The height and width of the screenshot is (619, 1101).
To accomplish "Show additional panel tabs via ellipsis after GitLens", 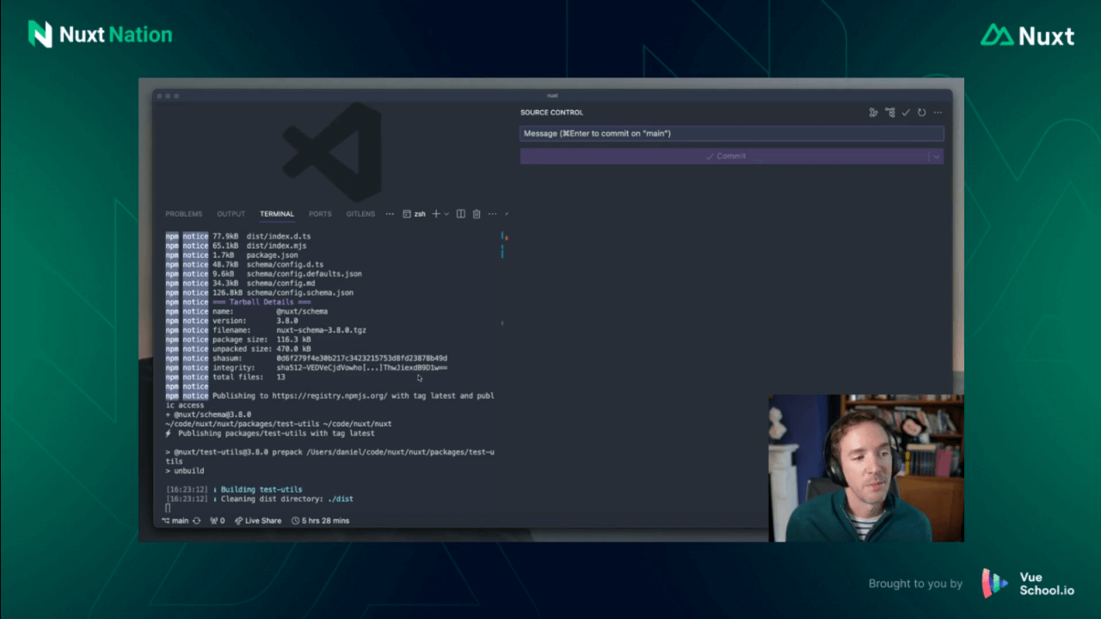I will pos(390,214).
